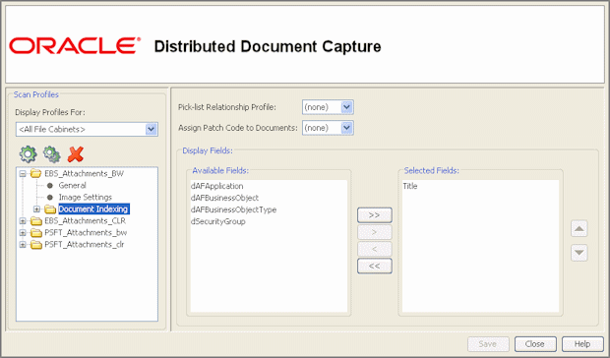Open the All File Cabinets dropdown
Viewport: 610px width, 358px height.
click(x=151, y=129)
